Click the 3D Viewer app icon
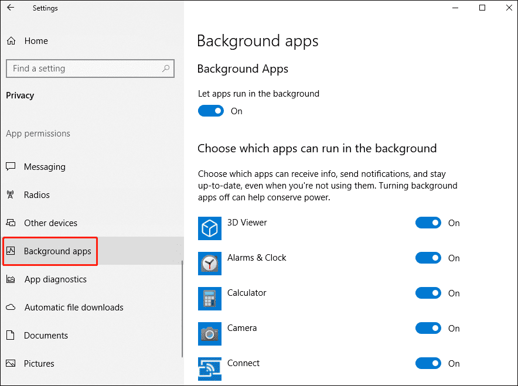Viewport: 518px width, 386px height. pyautogui.click(x=210, y=228)
